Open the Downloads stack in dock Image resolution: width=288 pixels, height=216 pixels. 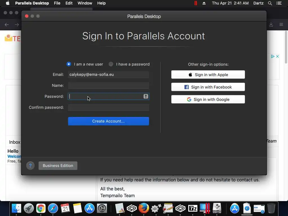247,208
